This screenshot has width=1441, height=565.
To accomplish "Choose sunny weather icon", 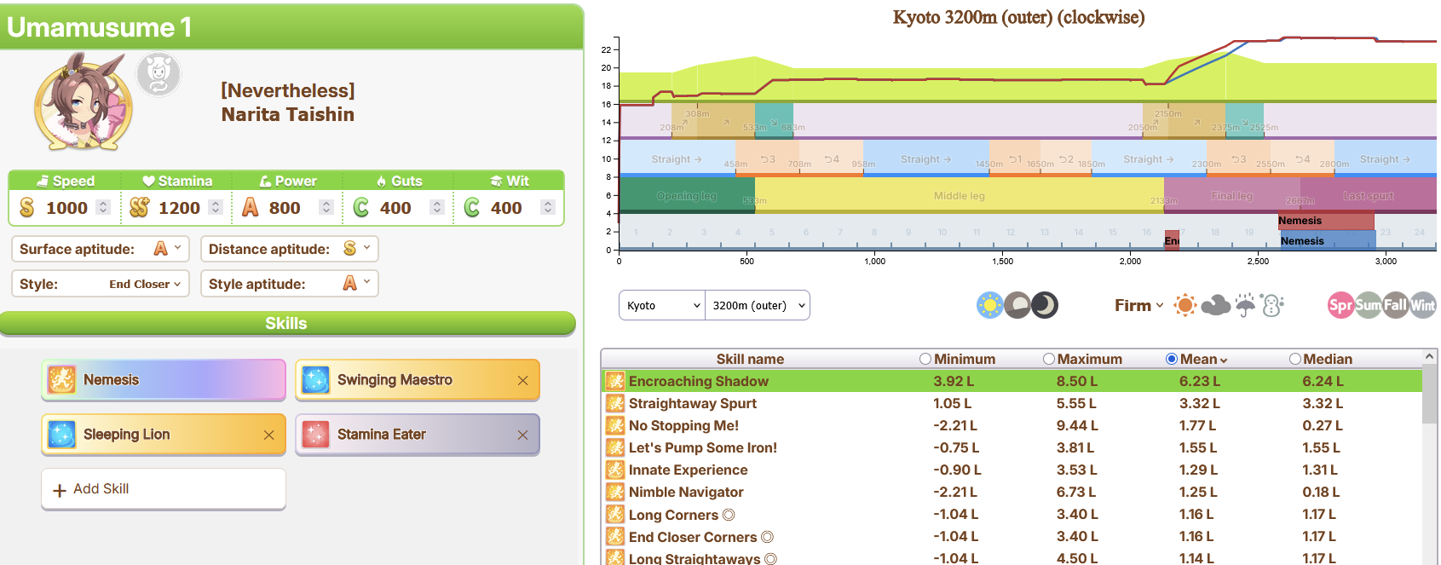I will 1185,305.
